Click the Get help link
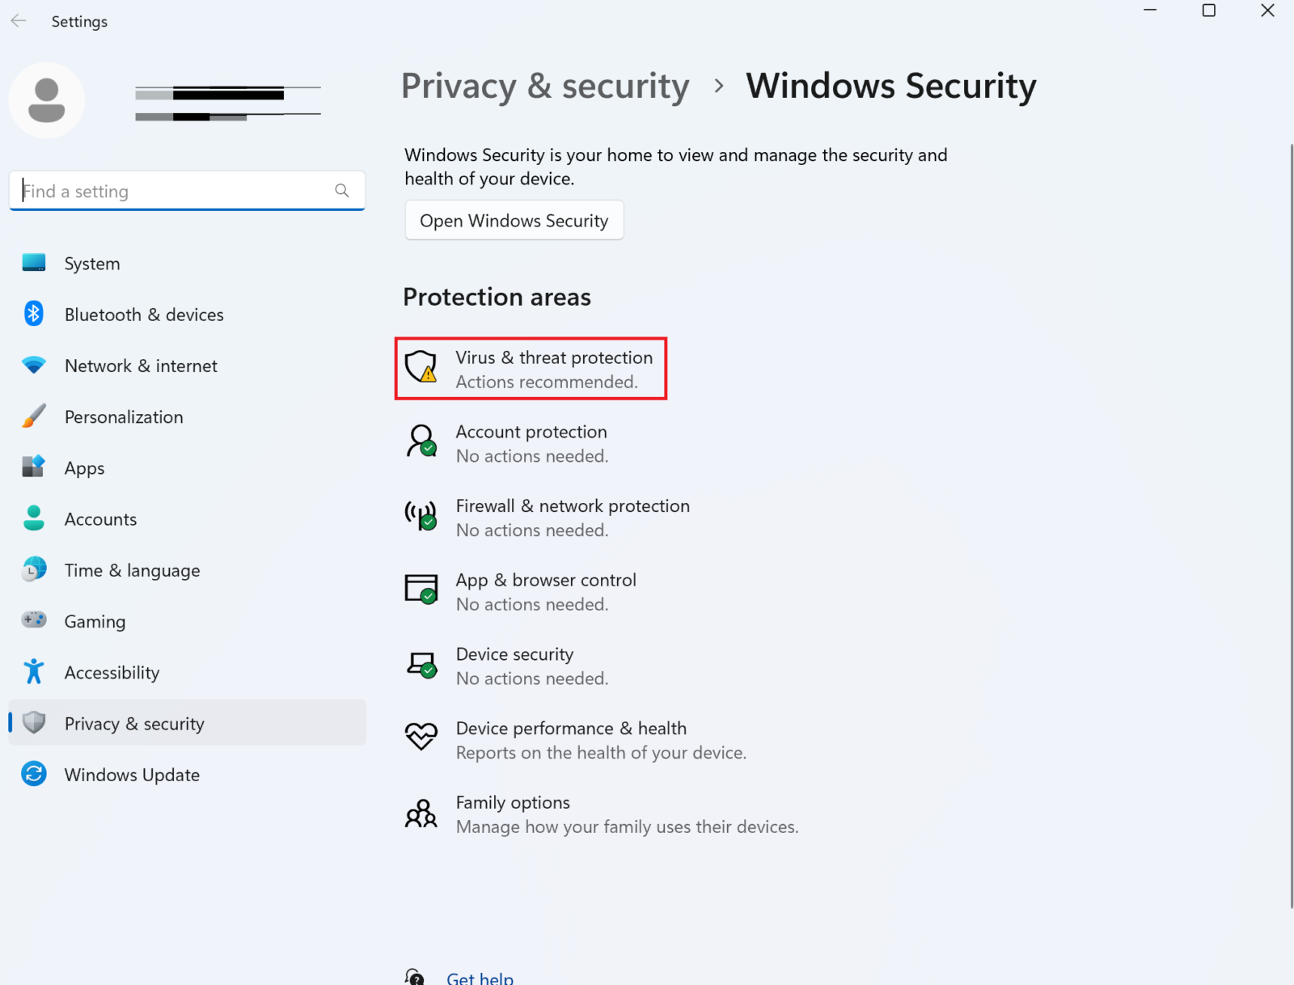The height and width of the screenshot is (985, 1294). 480,976
